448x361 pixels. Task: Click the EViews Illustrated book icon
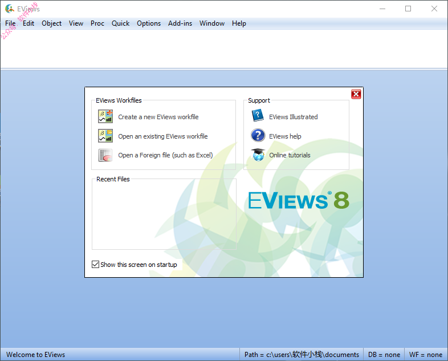point(258,116)
